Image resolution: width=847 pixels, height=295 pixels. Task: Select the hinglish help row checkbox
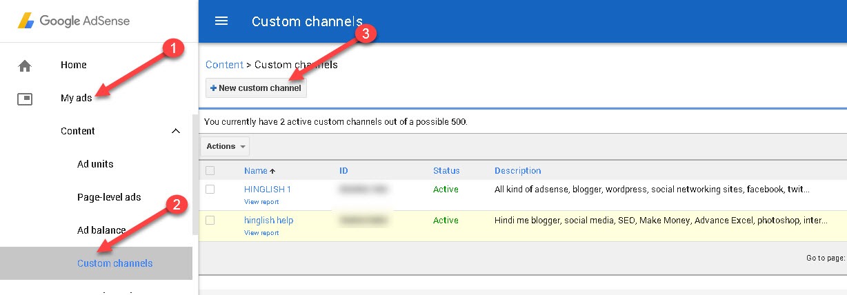click(x=210, y=221)
